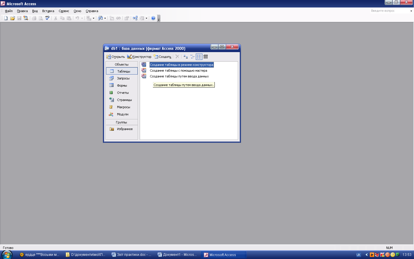Click the Windows Start orb
The image size is (414, 259).
tap(7, 255)
